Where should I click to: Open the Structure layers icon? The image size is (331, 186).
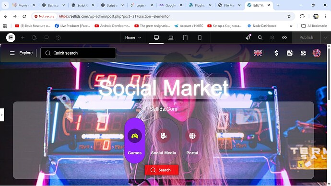coord(272,37)
